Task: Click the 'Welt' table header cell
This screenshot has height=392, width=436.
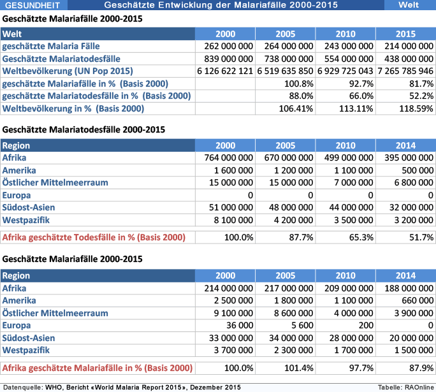Action: click(x=98, y=34)
